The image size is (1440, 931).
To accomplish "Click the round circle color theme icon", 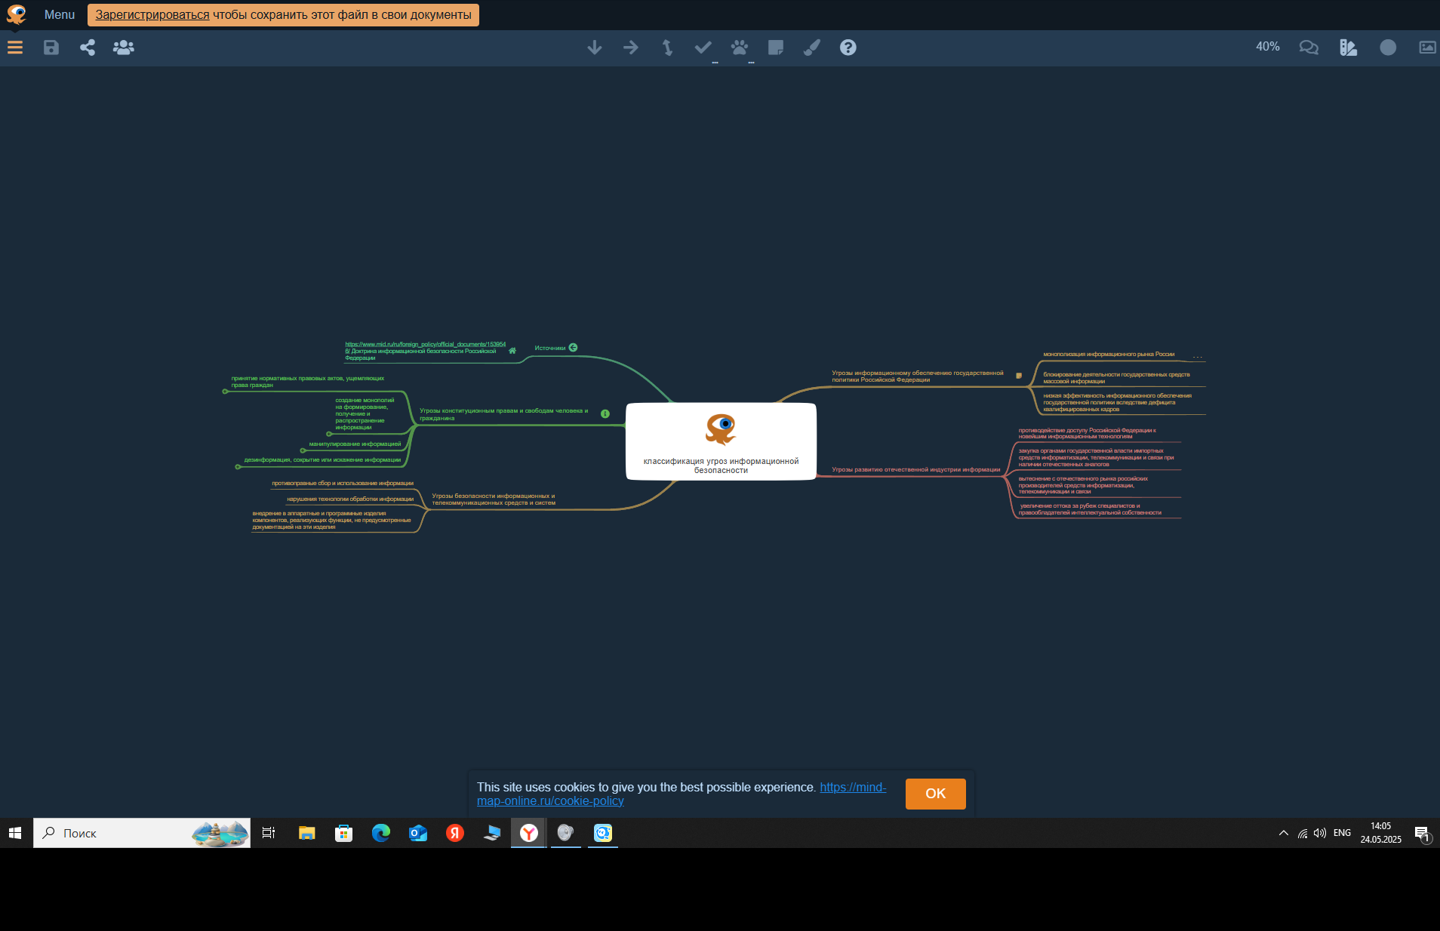I will pyautogui.click(x=1387, y=48).
